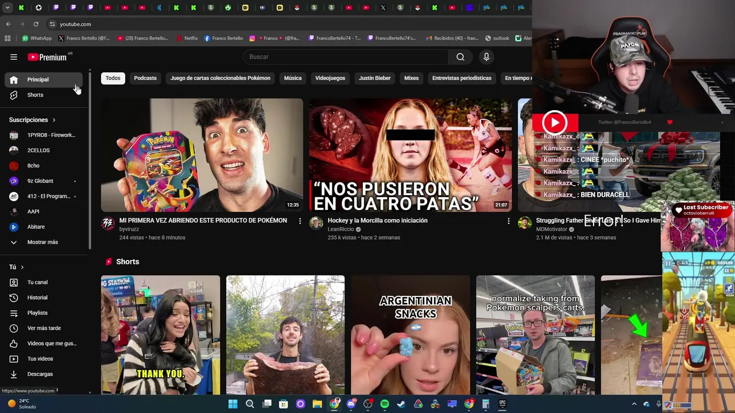Select the Todos filter chip
This screenshot has height=413, width=735.
(113, 78)
